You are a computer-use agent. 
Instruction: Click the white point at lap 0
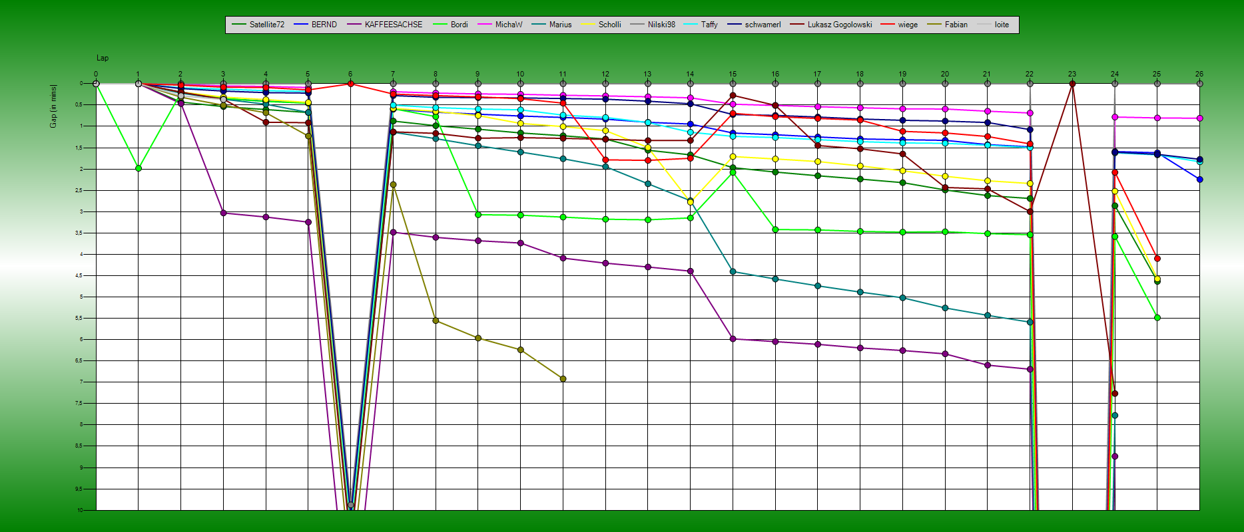click(96, 84)
